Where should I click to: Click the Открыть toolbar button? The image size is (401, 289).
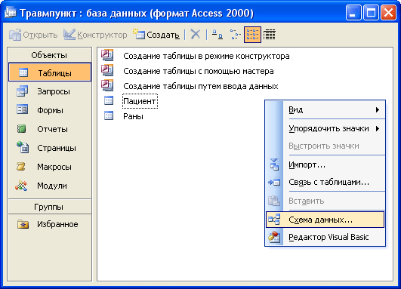point(33,35)
